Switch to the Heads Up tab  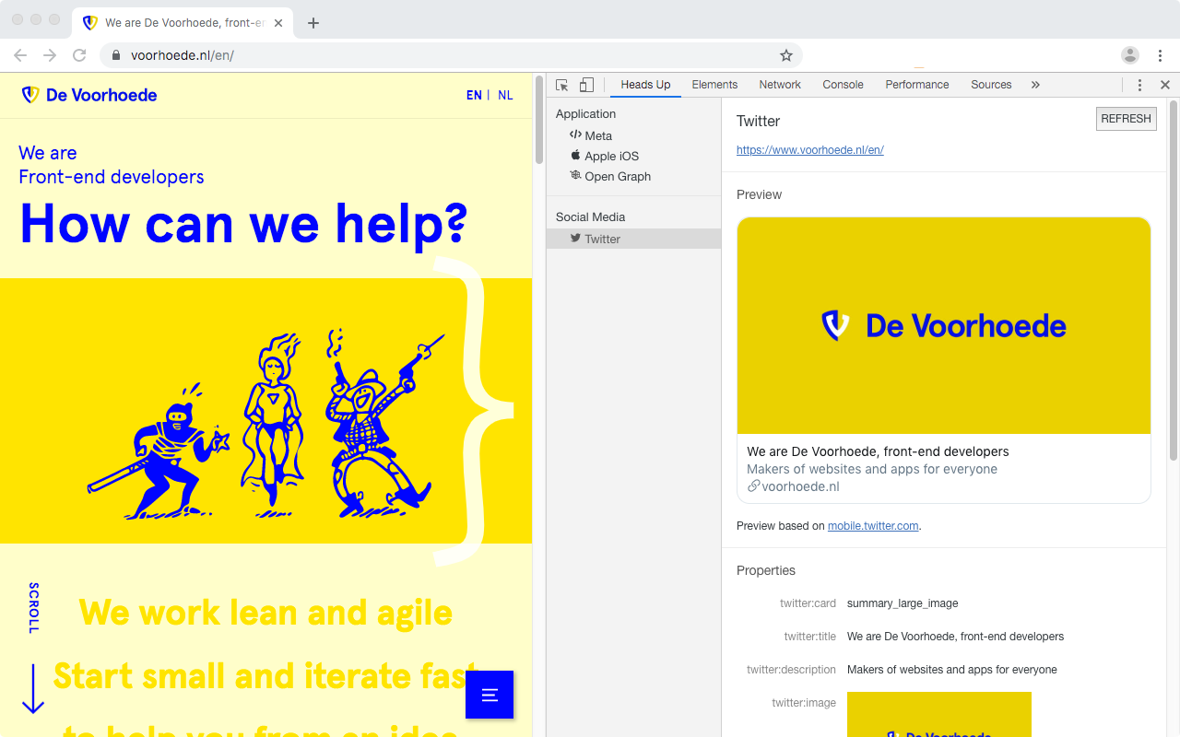(645, 85)
